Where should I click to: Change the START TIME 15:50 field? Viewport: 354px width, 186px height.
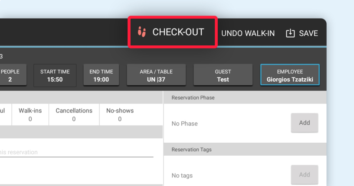[55, 76]
